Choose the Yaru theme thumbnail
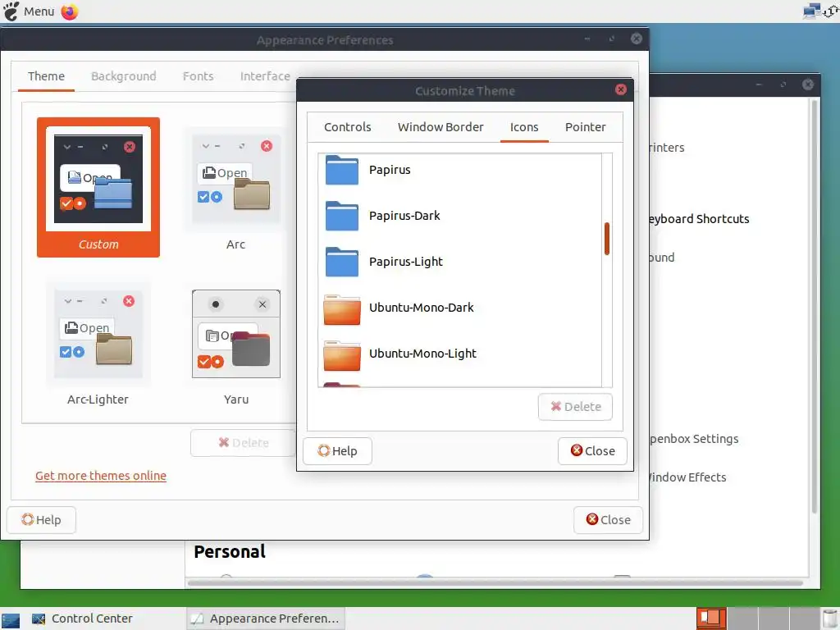This screenshot has width=840, height=630. coord(235,343)
